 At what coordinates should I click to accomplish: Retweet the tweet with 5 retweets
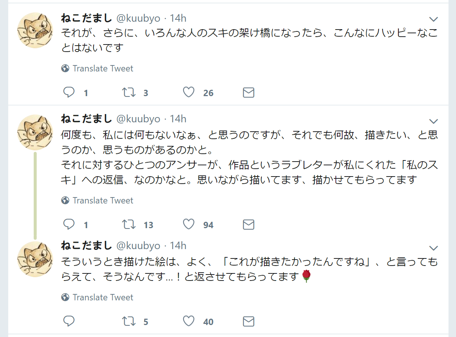(x=129, y=321)
